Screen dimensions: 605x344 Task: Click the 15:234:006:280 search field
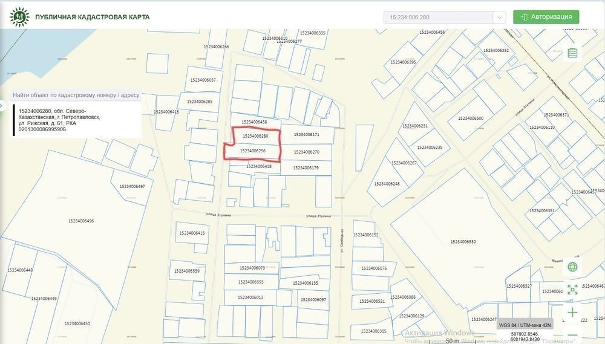438,18
